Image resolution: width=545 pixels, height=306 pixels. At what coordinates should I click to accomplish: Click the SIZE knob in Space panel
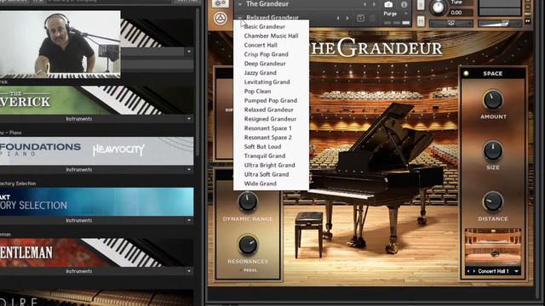(x=493, y=151)
